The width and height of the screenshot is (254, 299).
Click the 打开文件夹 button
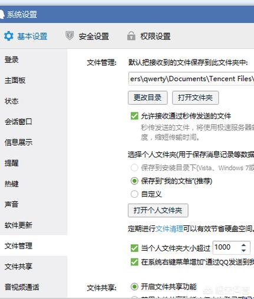click(195, 98)
